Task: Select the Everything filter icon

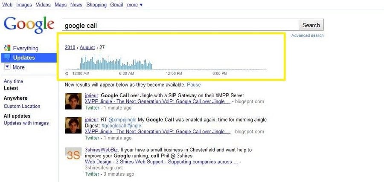Action: tap(7, 48)
